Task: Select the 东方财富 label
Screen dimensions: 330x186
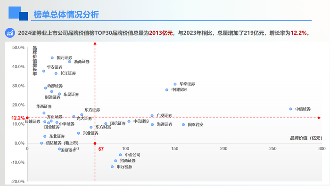Action: pos(103,127)
